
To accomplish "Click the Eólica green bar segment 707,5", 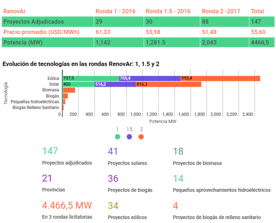I will click(x=91, y=78).
